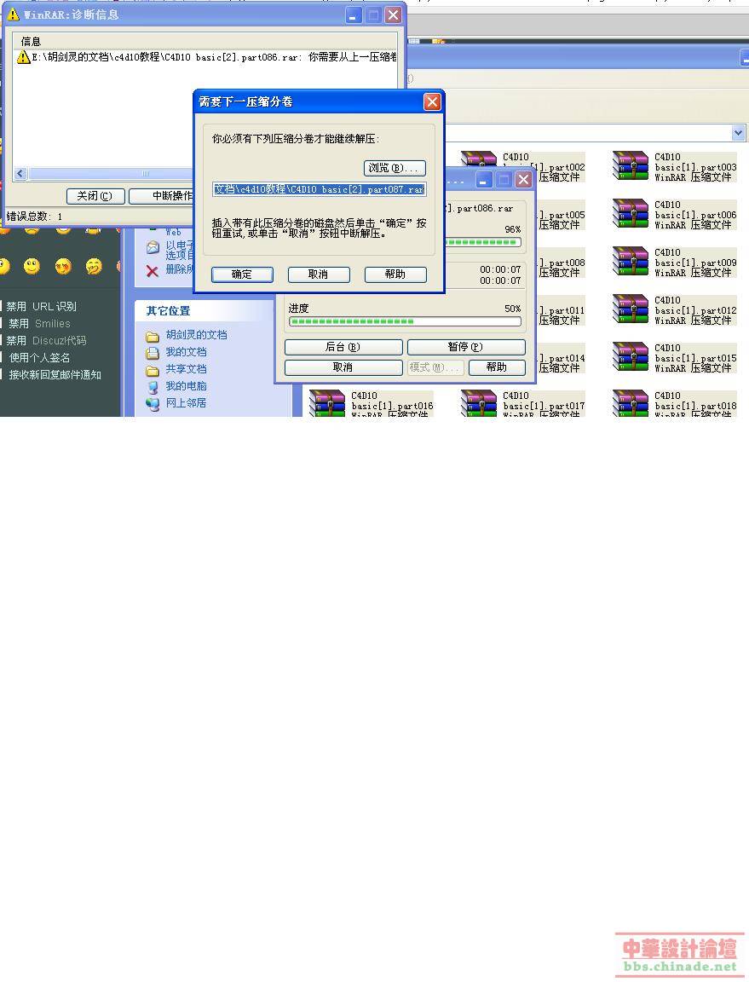Select the C4D10 basic[1].part009 archive icon
The image size is (749, 982).
pos(630,261)
